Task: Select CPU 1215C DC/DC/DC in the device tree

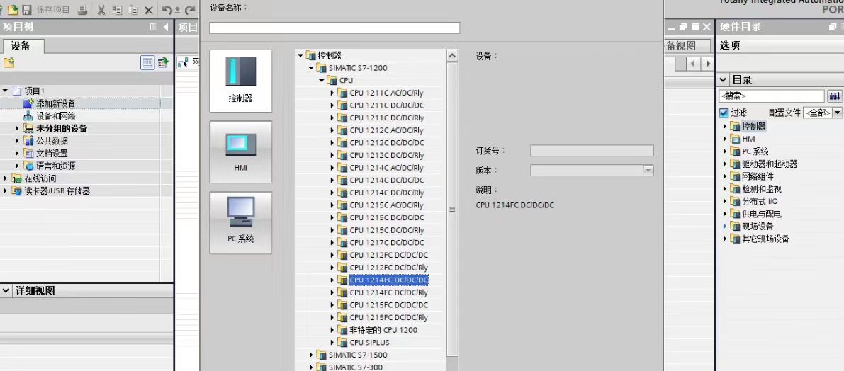Action: [386, 218]
